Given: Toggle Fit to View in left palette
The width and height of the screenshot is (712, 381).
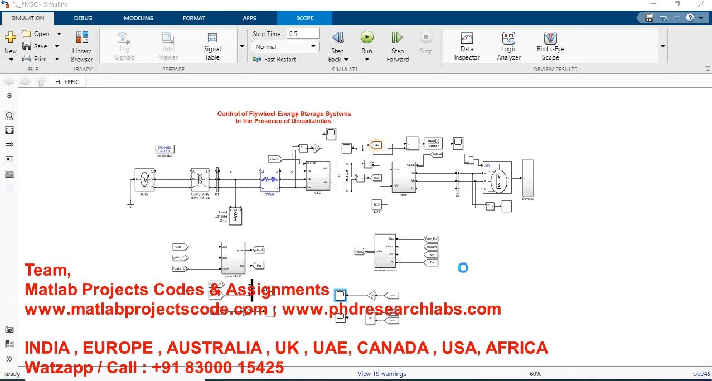Looking at the screenshot, I should (x=9, y=130).
